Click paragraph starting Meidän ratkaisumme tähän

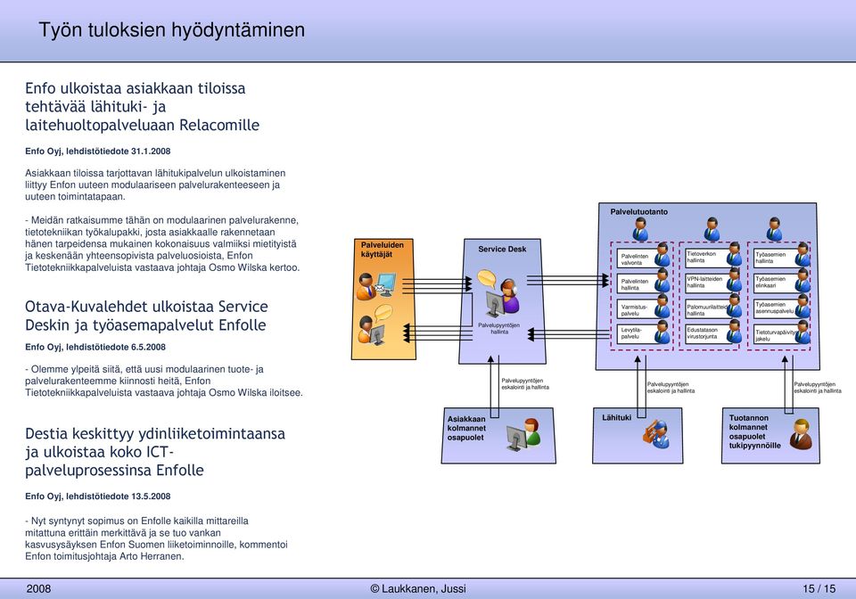coord(162,244)
